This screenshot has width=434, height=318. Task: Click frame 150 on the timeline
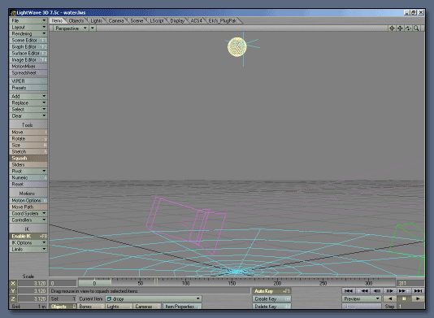pos(232,283)
